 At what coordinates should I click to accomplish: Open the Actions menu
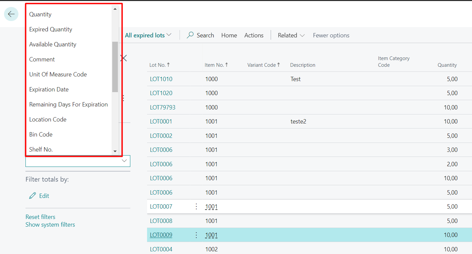pyautogui.click(x=254, y=35)
